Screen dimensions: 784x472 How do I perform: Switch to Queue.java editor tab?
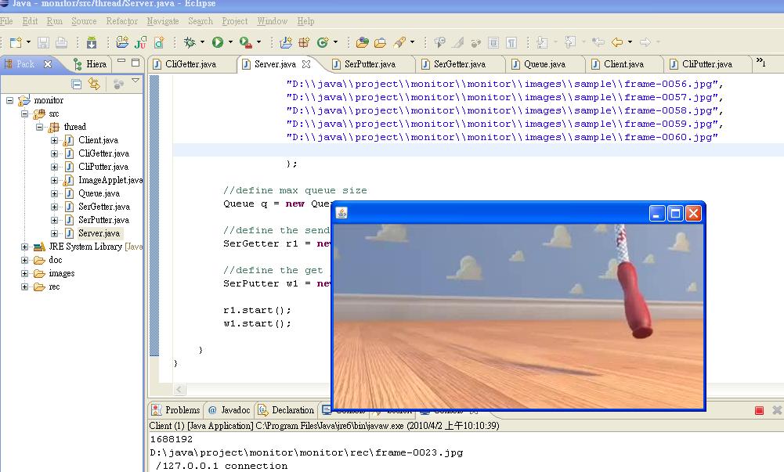click(x=544, y=64)
